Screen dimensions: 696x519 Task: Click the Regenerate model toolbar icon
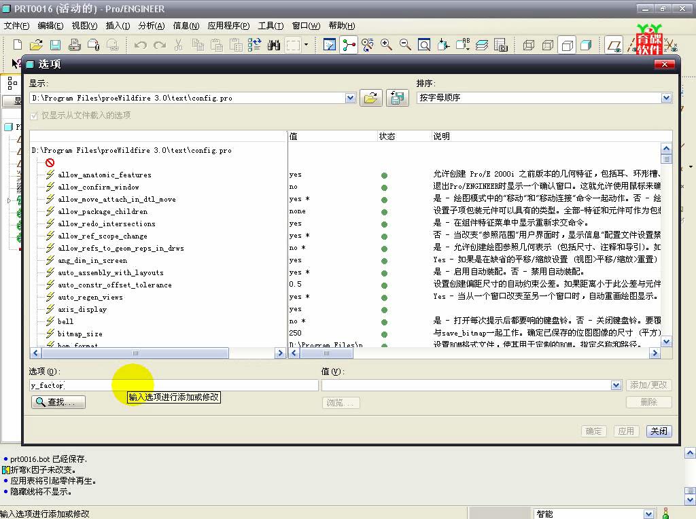coord(254,45)
